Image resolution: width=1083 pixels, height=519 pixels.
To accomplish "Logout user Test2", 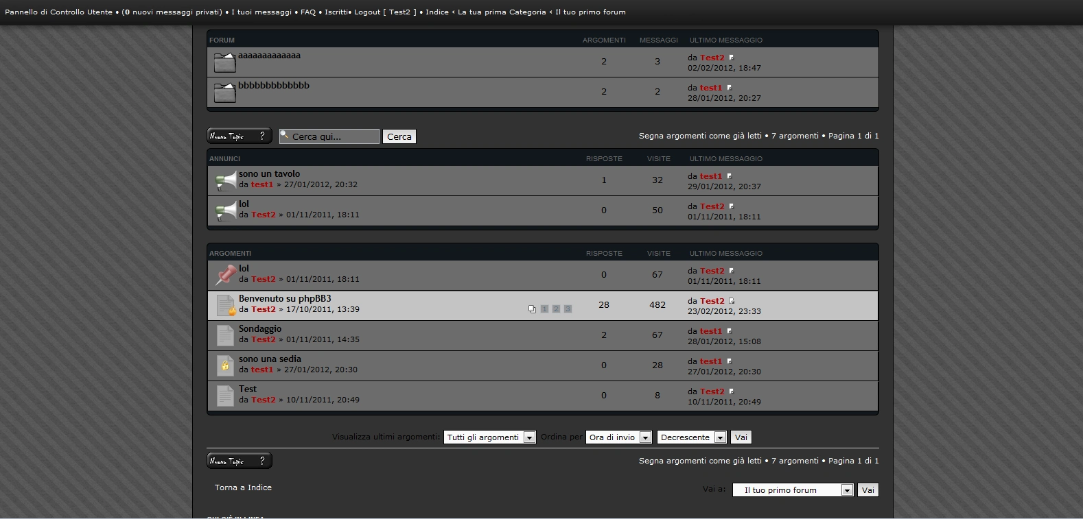I will click(x=385, y=12).
